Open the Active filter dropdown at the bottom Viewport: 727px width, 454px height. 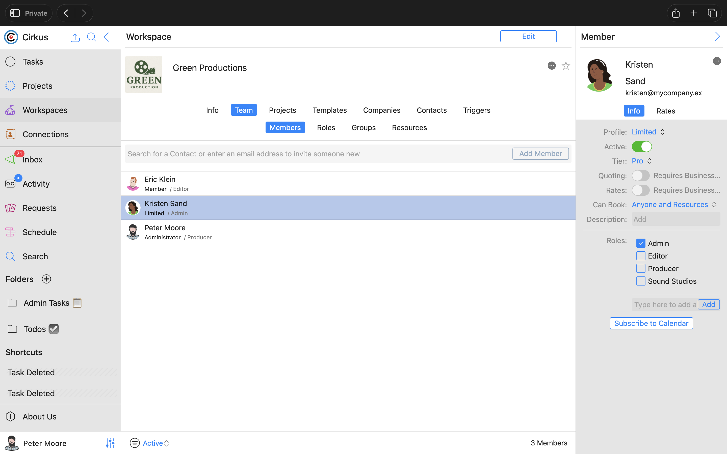point(155,443)
